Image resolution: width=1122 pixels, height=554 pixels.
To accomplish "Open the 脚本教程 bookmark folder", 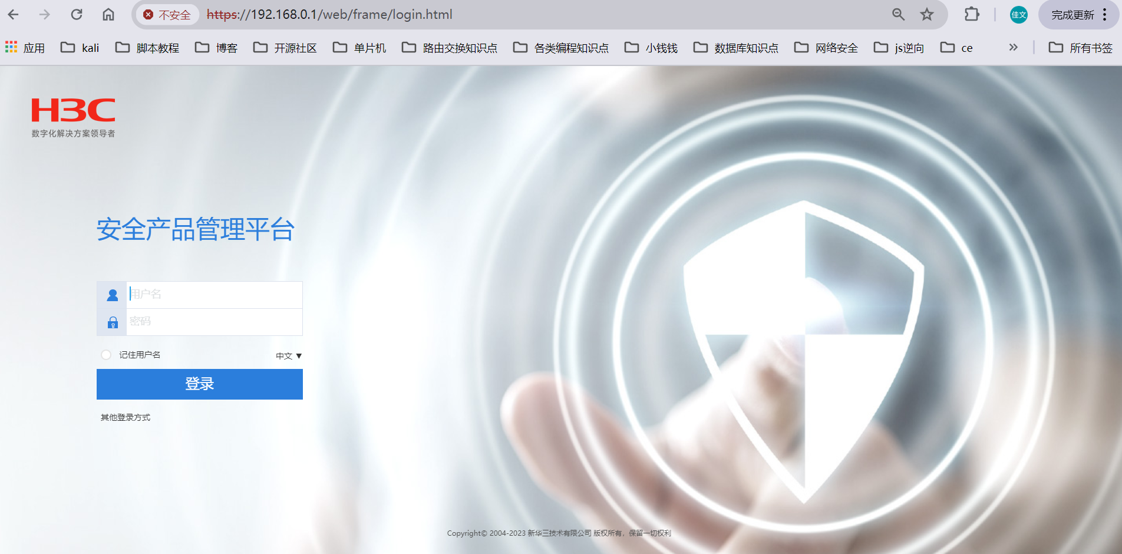I will point(147,48).
